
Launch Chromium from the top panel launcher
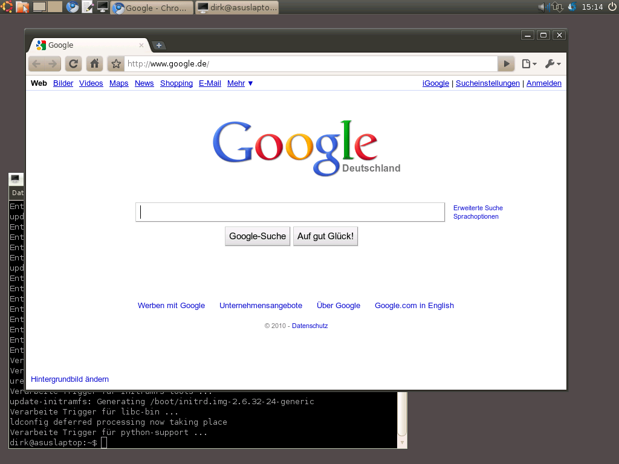[x=73, y=7]
